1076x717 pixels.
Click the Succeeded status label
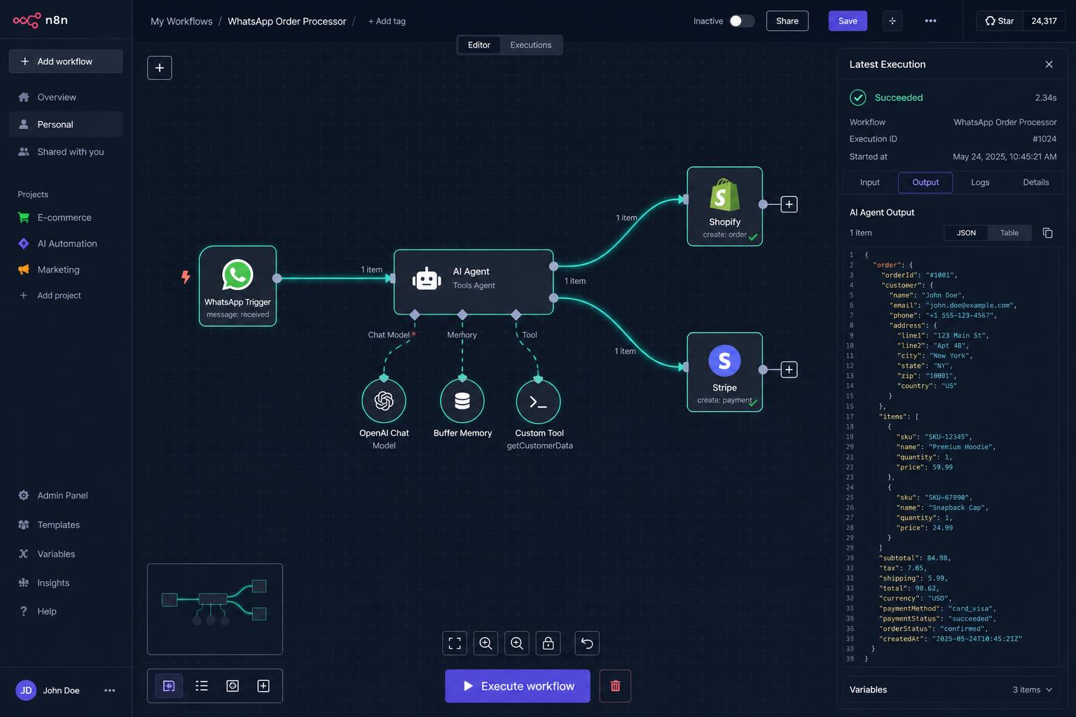pos(899,98)
